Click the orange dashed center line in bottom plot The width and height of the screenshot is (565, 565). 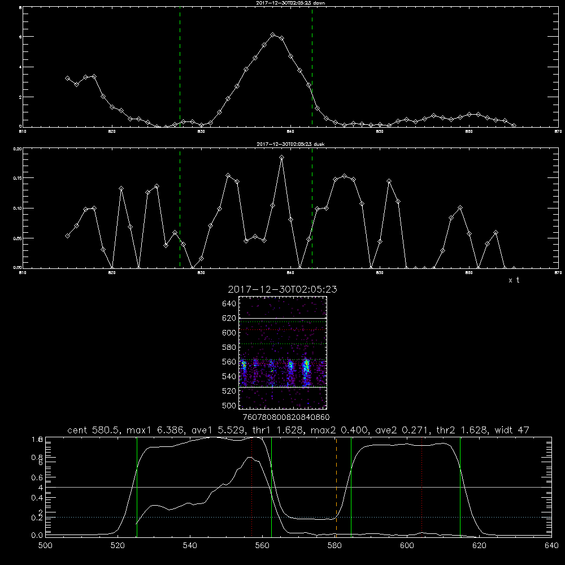click(336, 486)
